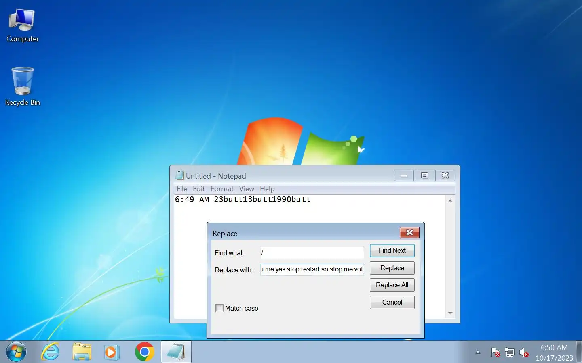This screenshot has width=582, height=363.
Task: Click the Find Next button
Action: [392, 250]
